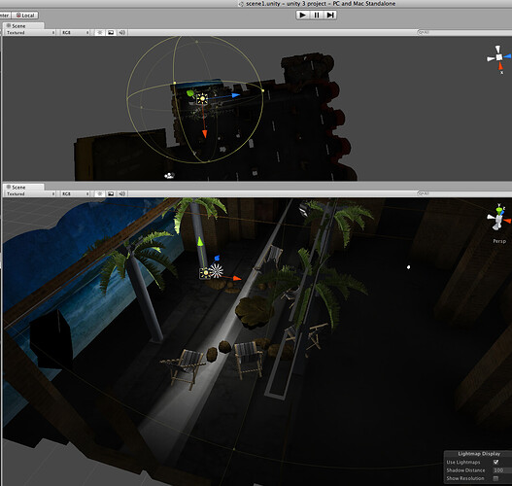
Task: Toggle the Local pivot rotation button
Action: tap(25, 16)
